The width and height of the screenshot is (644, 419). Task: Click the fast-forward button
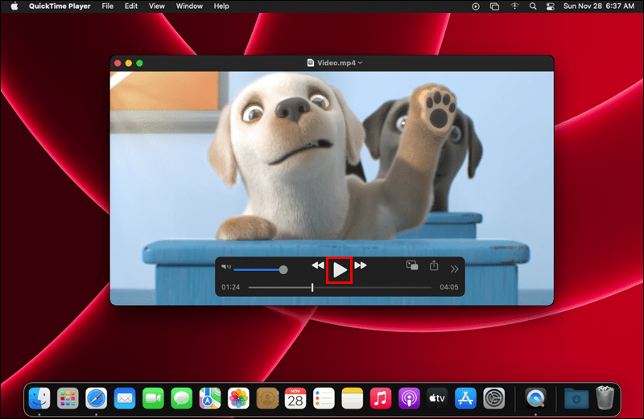360,265
